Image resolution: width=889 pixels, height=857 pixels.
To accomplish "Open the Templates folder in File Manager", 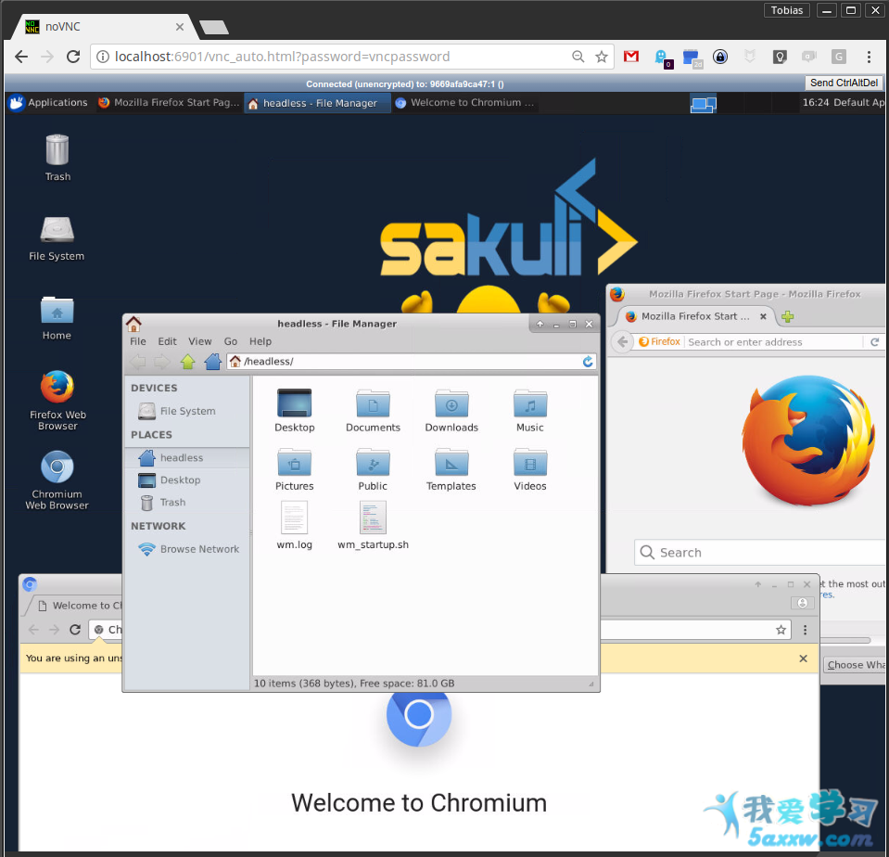I will 451,469.
